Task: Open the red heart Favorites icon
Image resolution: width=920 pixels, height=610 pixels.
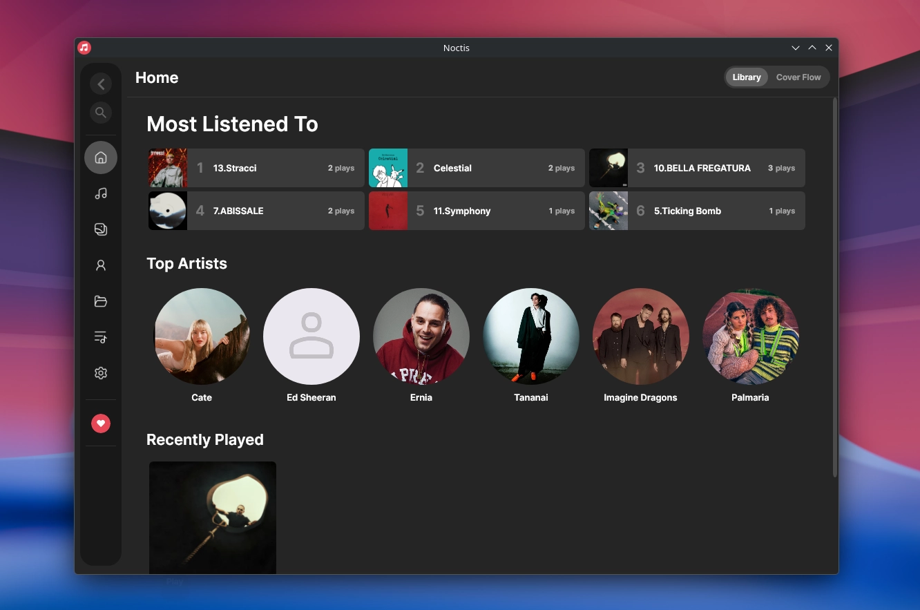Action: pos(101,423)
